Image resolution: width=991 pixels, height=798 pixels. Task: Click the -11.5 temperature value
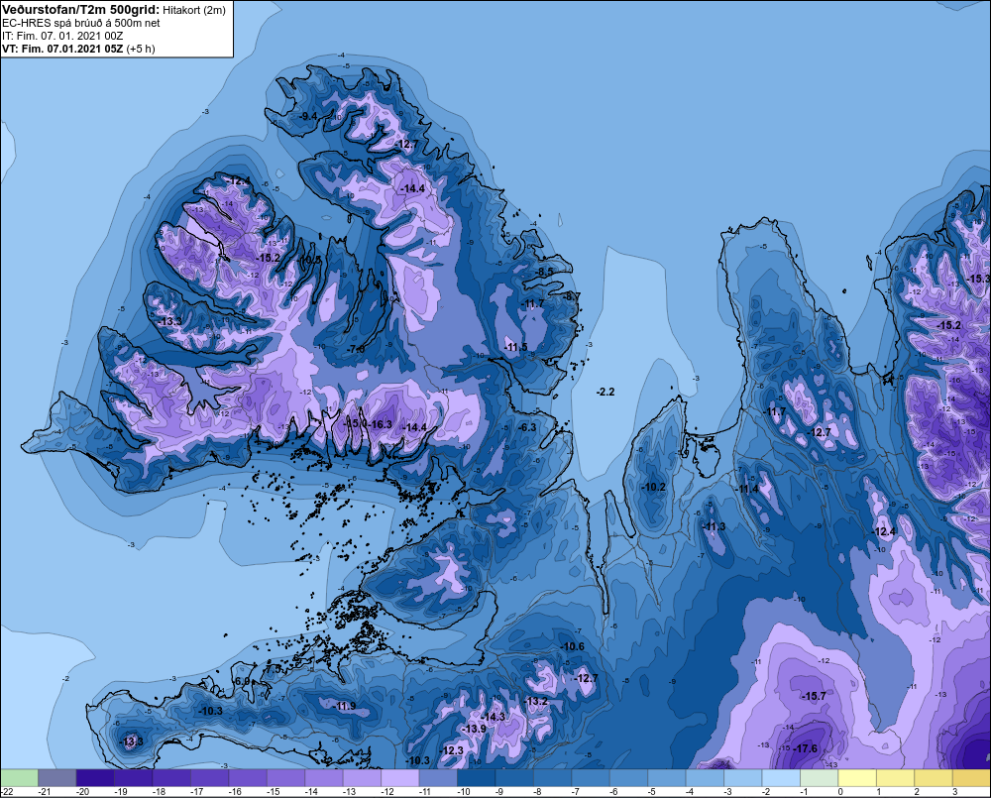515,347
